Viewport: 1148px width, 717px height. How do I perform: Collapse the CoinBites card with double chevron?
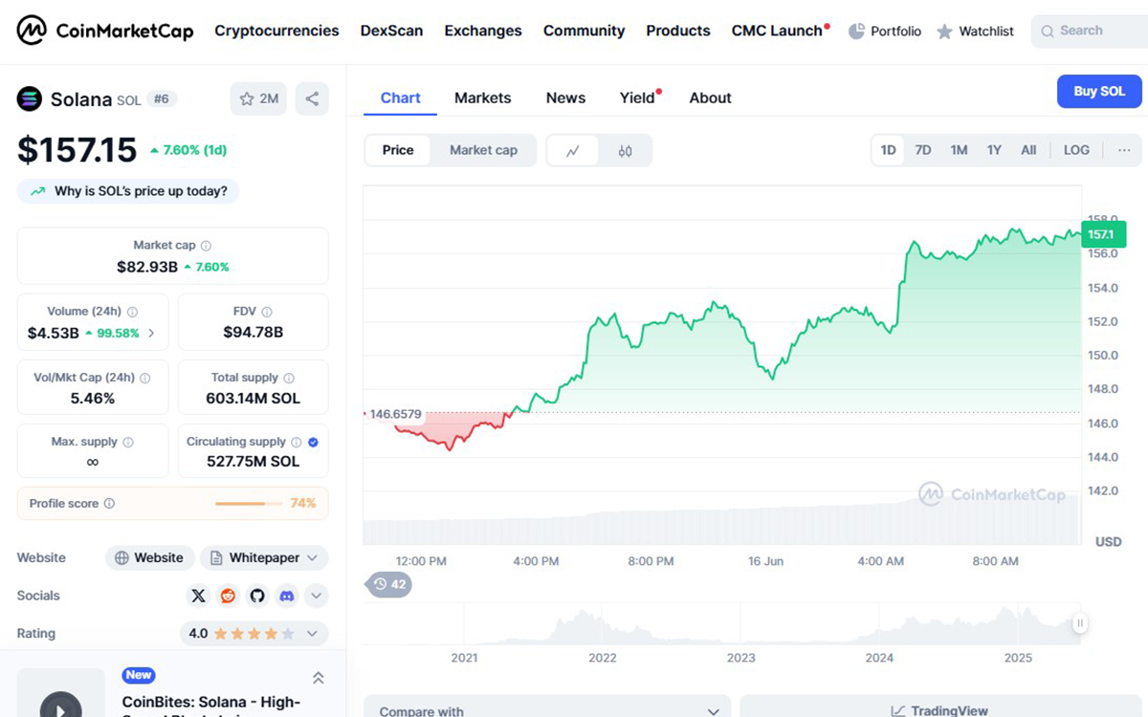pos(319,678)
